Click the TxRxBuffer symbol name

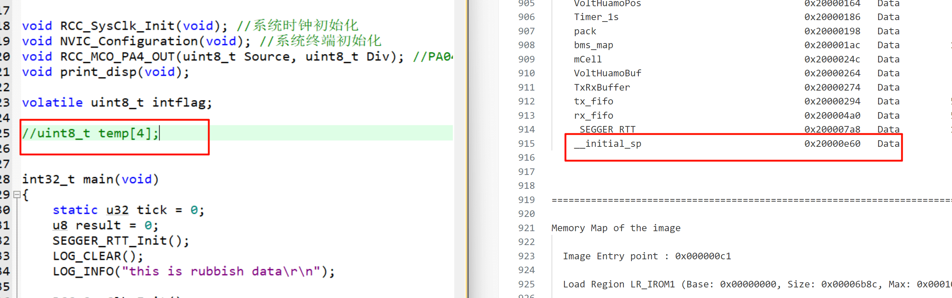(602, 88)
